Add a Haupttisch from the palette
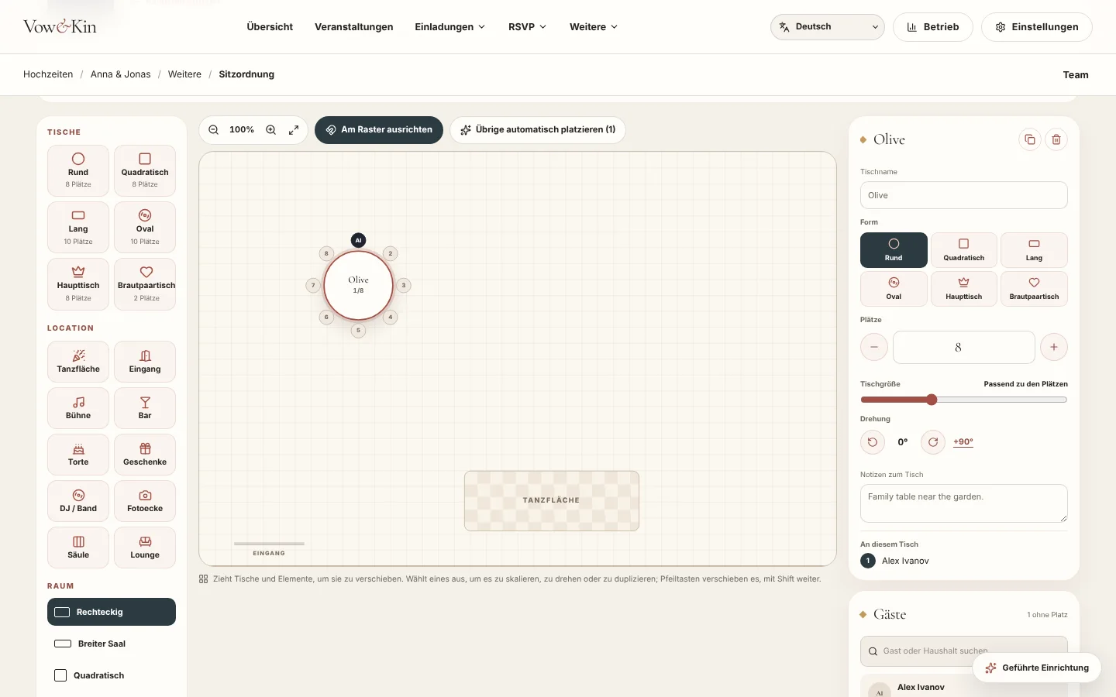The image size is (1116, 697). (x=78, y=284)
